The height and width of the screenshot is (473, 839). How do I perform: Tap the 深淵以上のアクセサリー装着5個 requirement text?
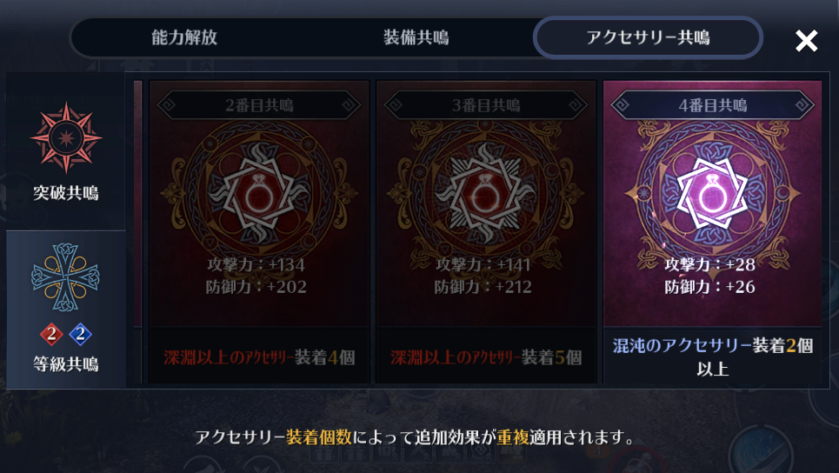[x=486, y=357]
